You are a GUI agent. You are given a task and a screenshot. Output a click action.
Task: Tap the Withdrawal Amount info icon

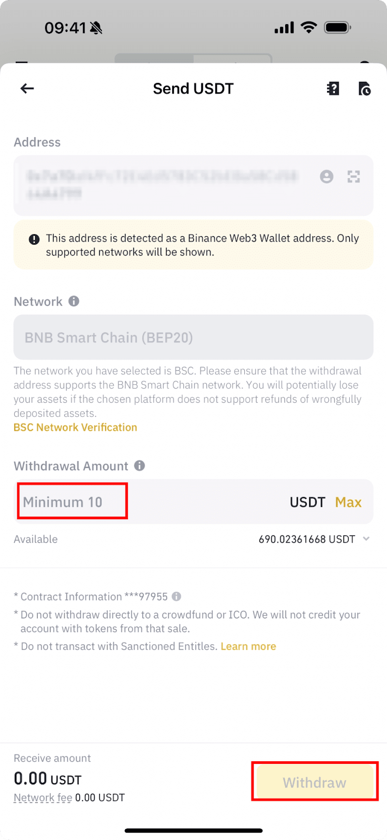click(x=140, y=466)
